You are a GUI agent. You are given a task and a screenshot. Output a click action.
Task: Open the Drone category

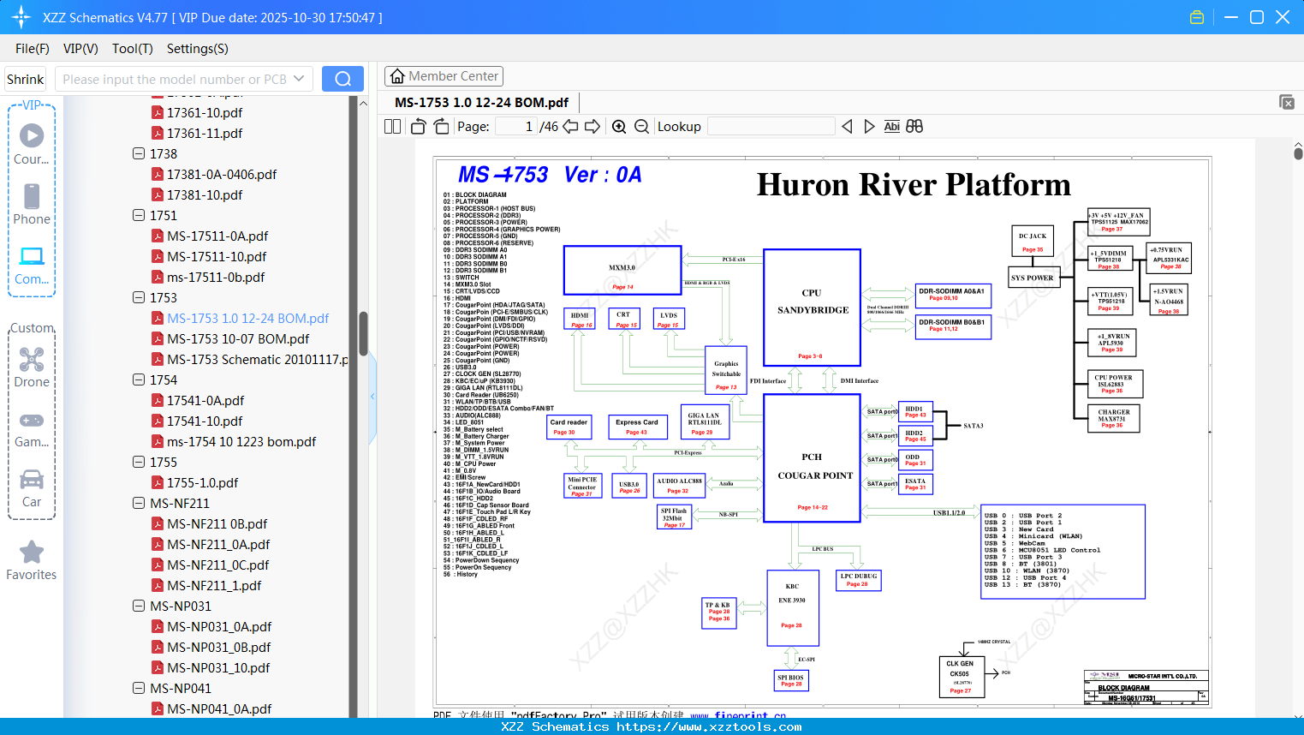click(32, 367)
